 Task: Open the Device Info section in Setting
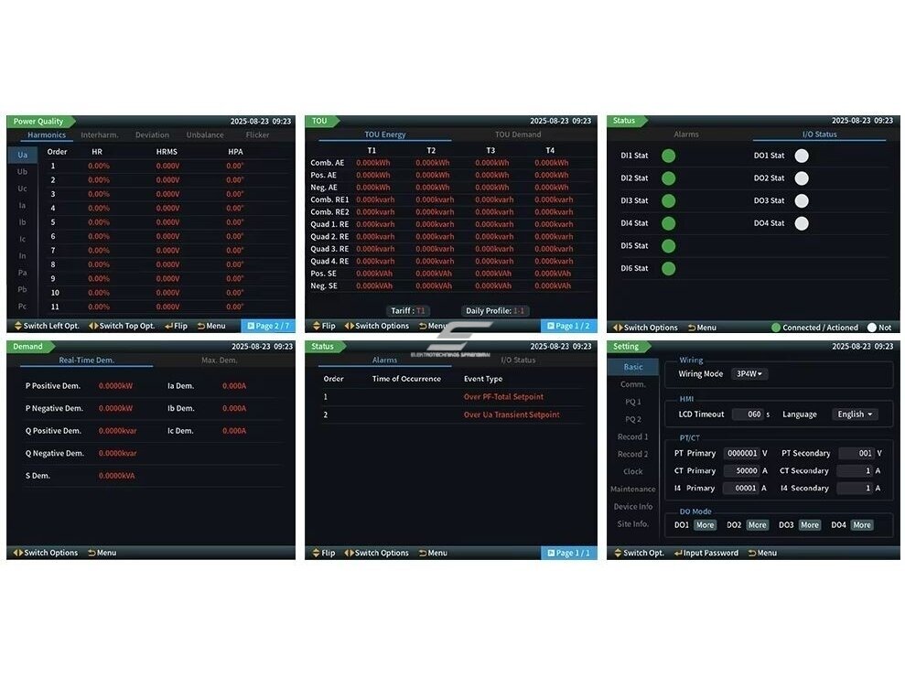(x=633, y=507)
